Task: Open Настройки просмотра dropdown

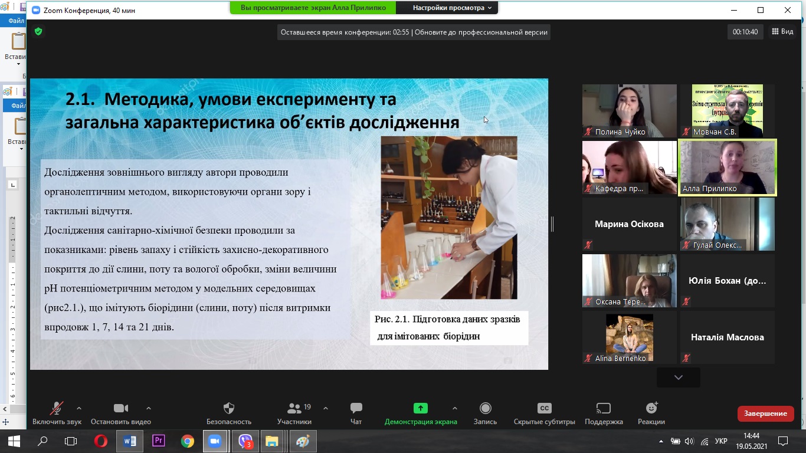Action: [452, 8]
